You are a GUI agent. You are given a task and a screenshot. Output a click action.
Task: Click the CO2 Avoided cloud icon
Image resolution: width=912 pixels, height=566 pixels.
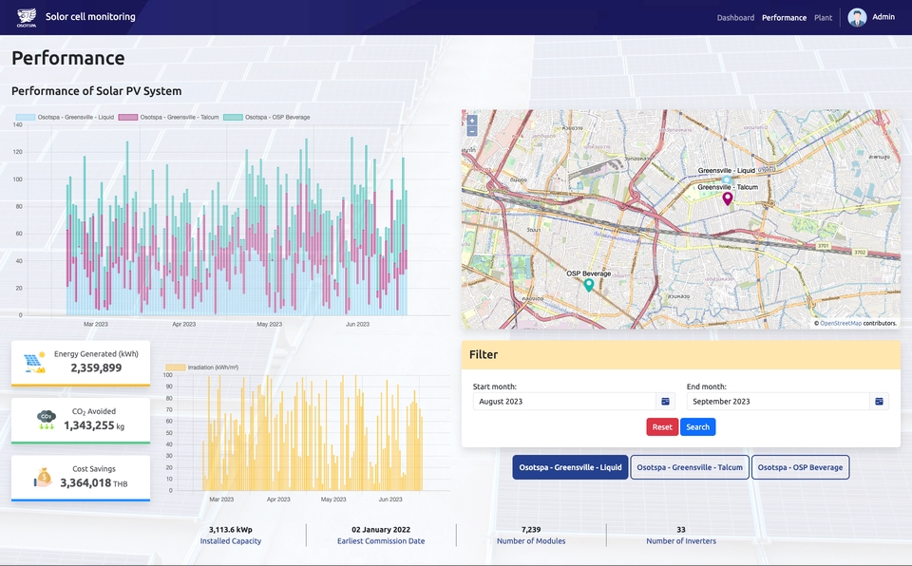pos(46,420)
